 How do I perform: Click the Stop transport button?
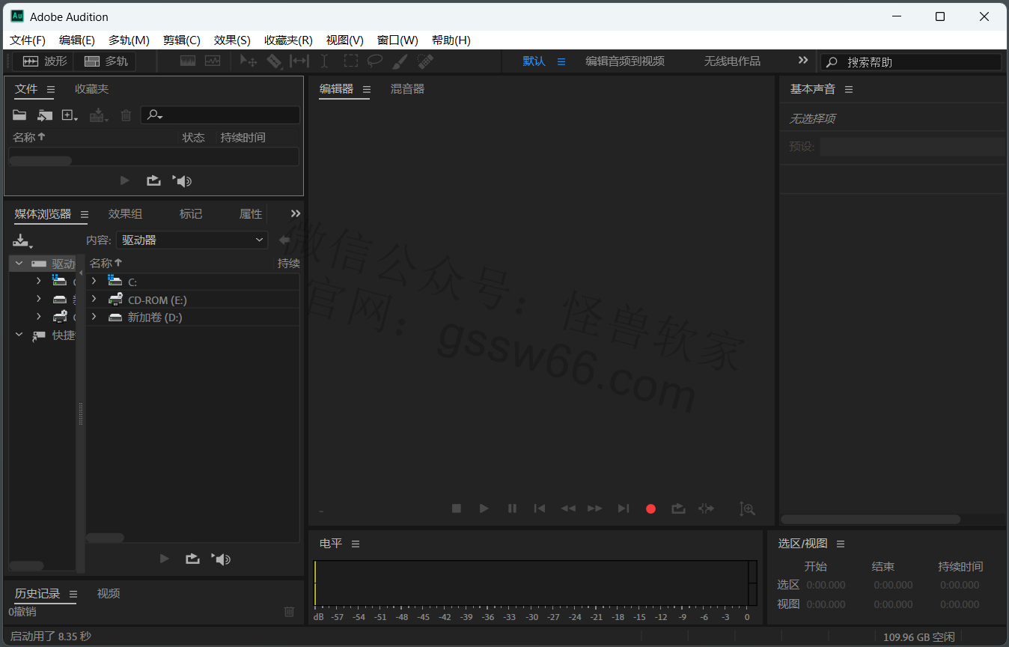457,508
